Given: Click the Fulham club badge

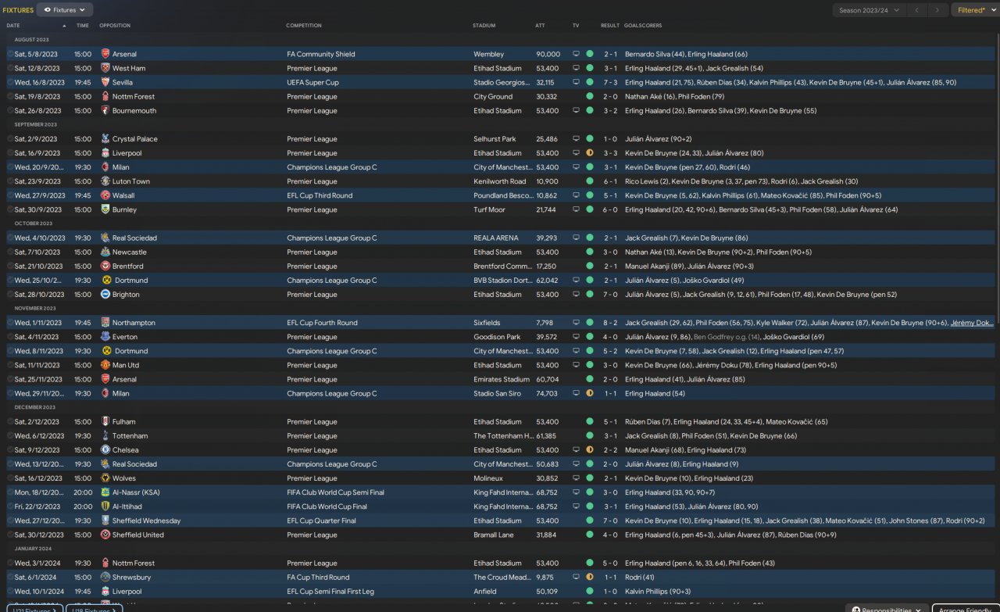Looking at the screenshot, I should [105, 422].
